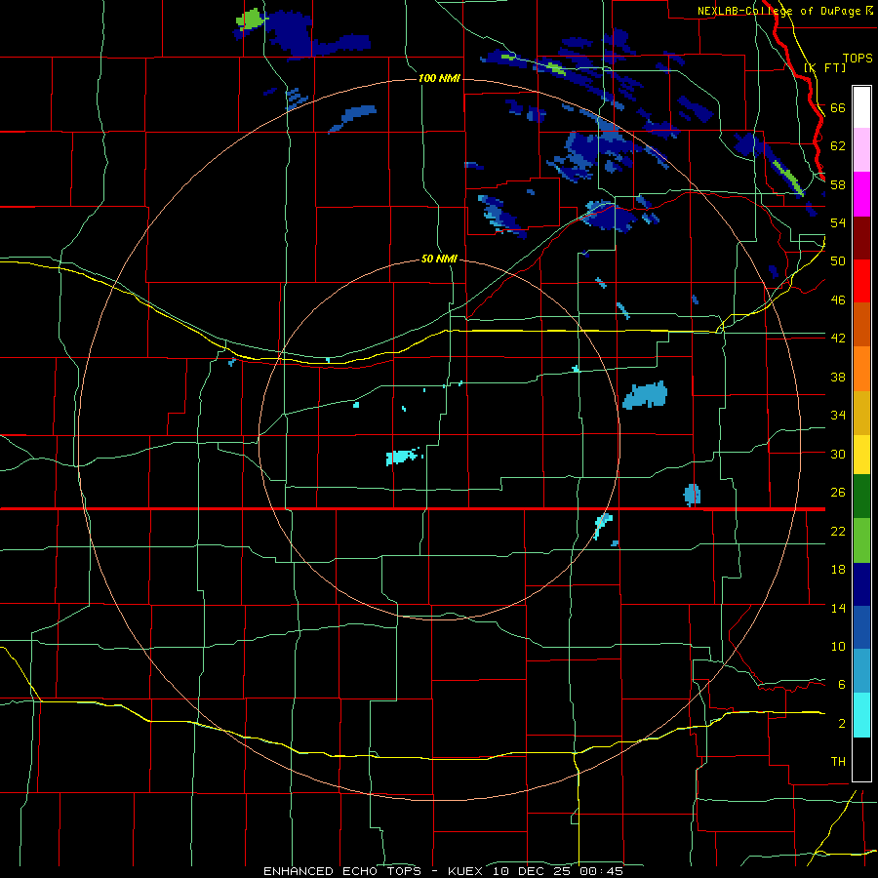This screenshot has height=878, width=878.
Task: Click the light pink legend swatch
Action: 861,150
